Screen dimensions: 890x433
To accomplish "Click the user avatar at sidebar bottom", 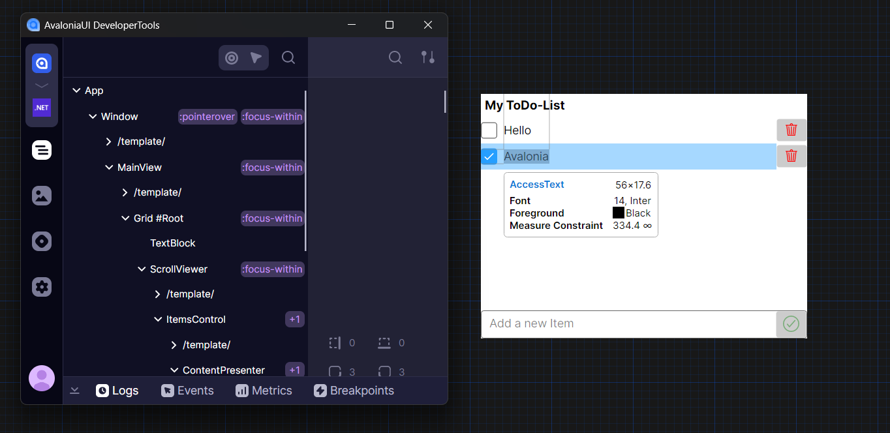I will tap(41, 378).
